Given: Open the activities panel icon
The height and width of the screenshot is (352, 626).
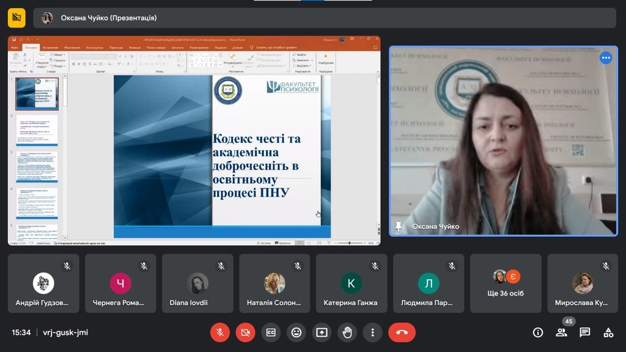Looking at the screenshot, I should tap(608, 332).
